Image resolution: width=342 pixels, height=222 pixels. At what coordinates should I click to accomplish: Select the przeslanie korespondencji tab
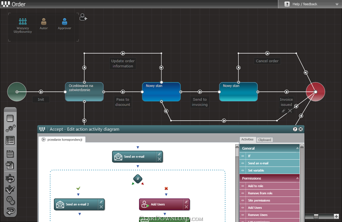(62, 140)
